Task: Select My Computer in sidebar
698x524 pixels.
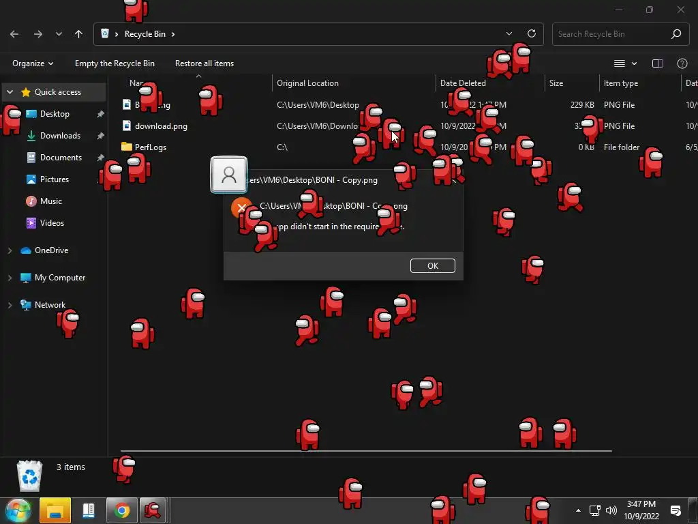Action: 60,278
